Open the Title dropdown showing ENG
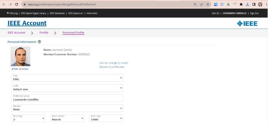This screenshot has width=268, height=124. pyautogui.click(x=67, y=78)
